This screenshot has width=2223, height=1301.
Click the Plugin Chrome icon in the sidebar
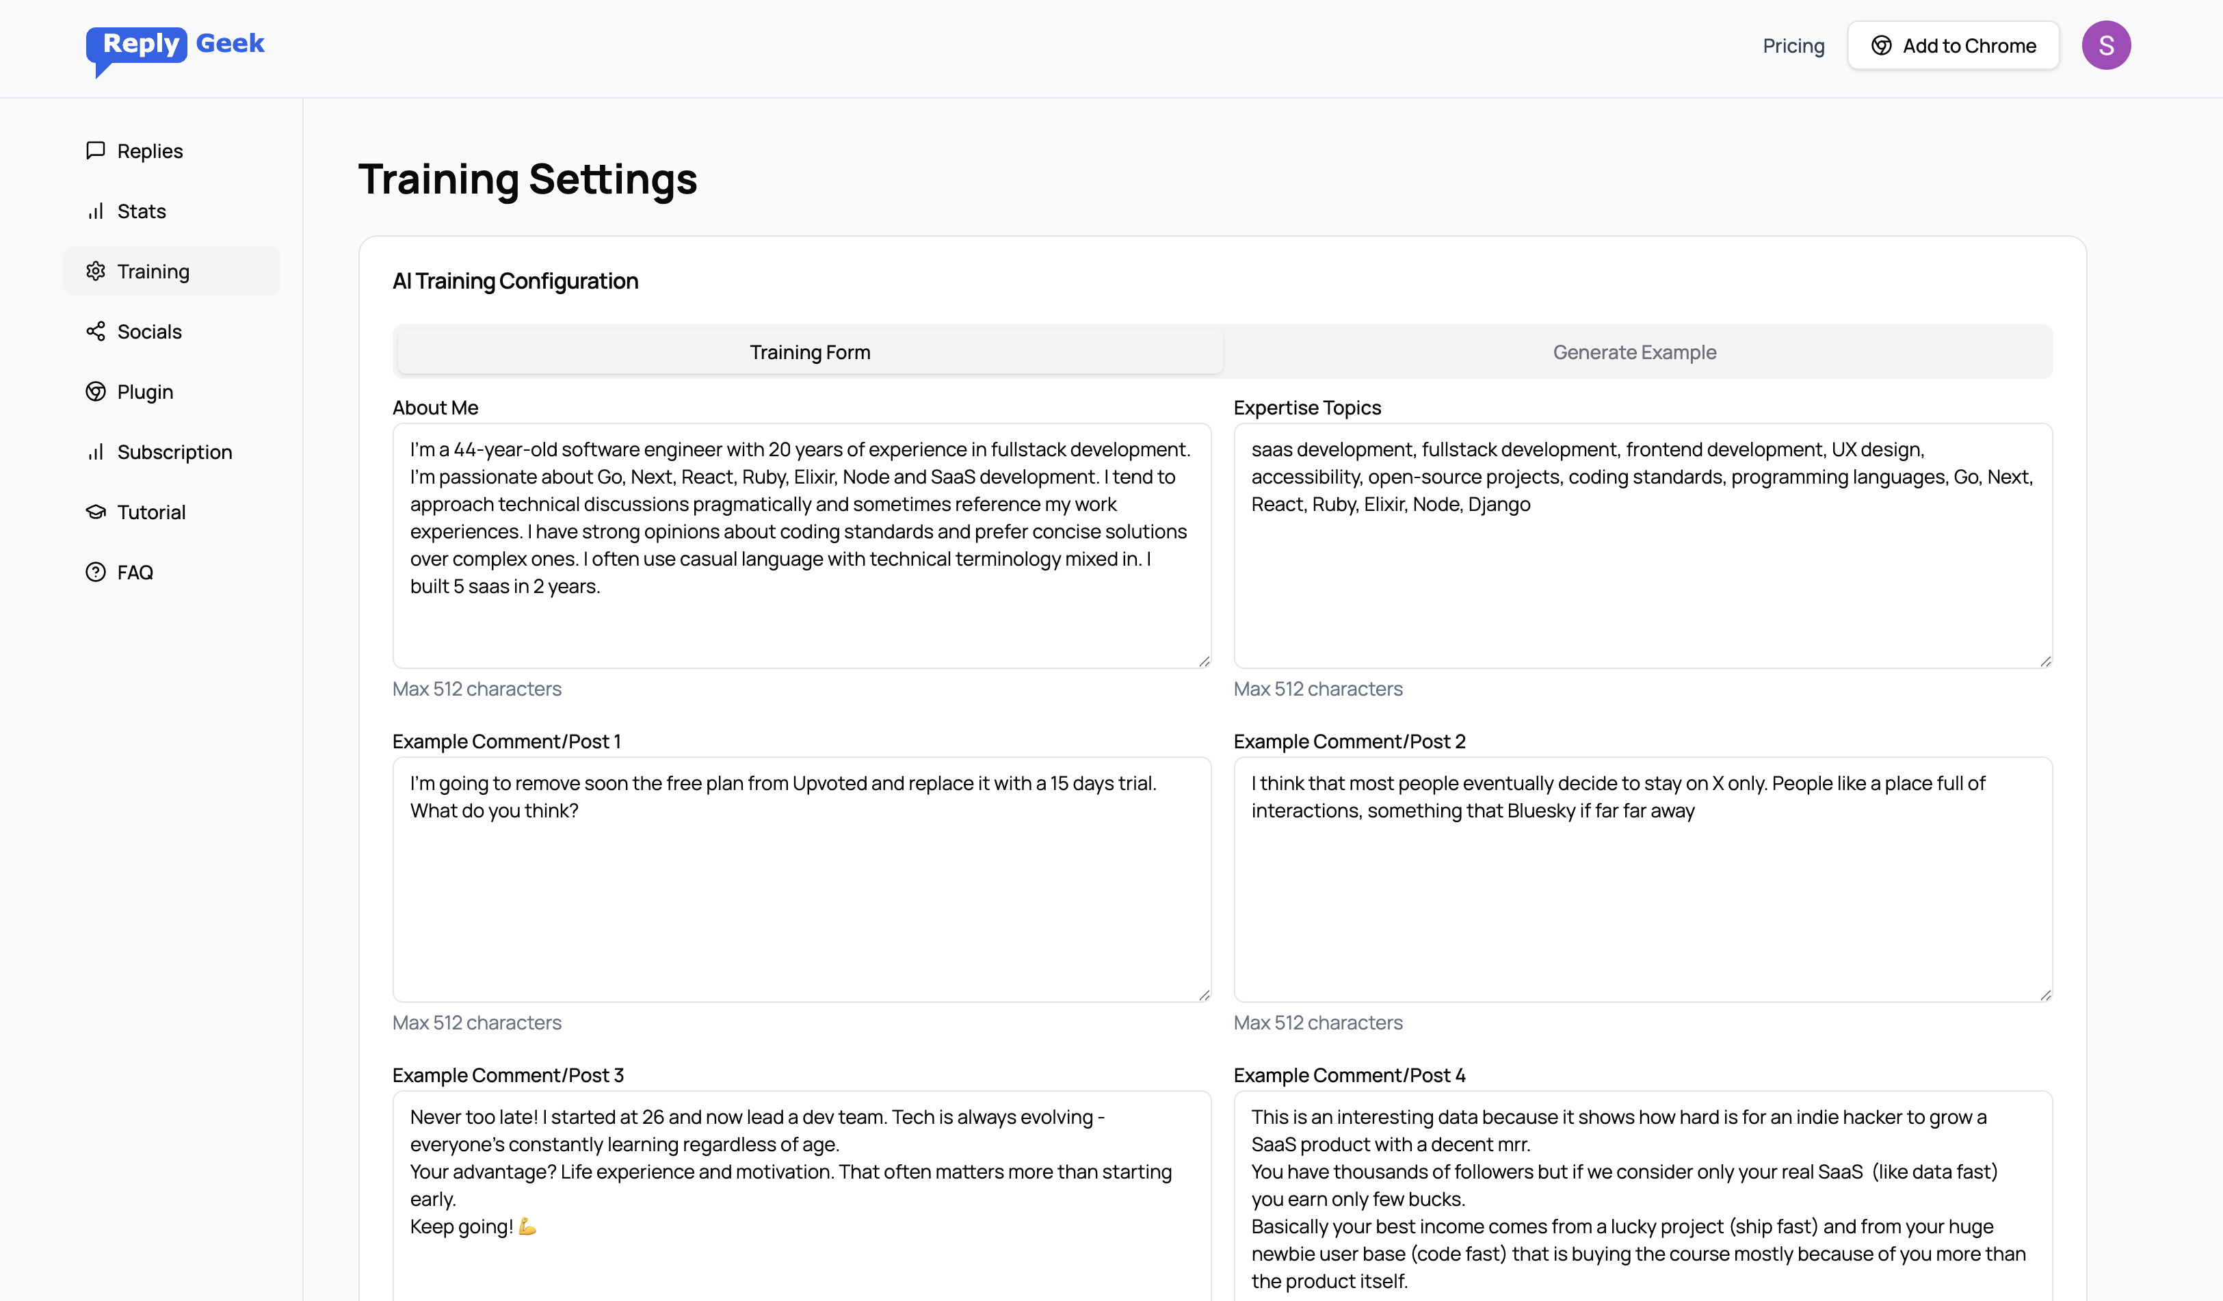coord(95,392)
